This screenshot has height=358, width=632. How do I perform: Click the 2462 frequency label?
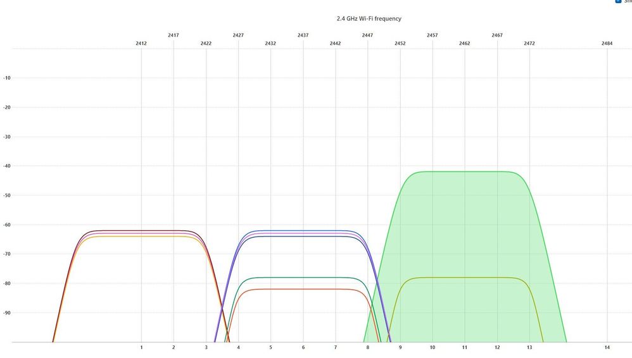[465, 43]
